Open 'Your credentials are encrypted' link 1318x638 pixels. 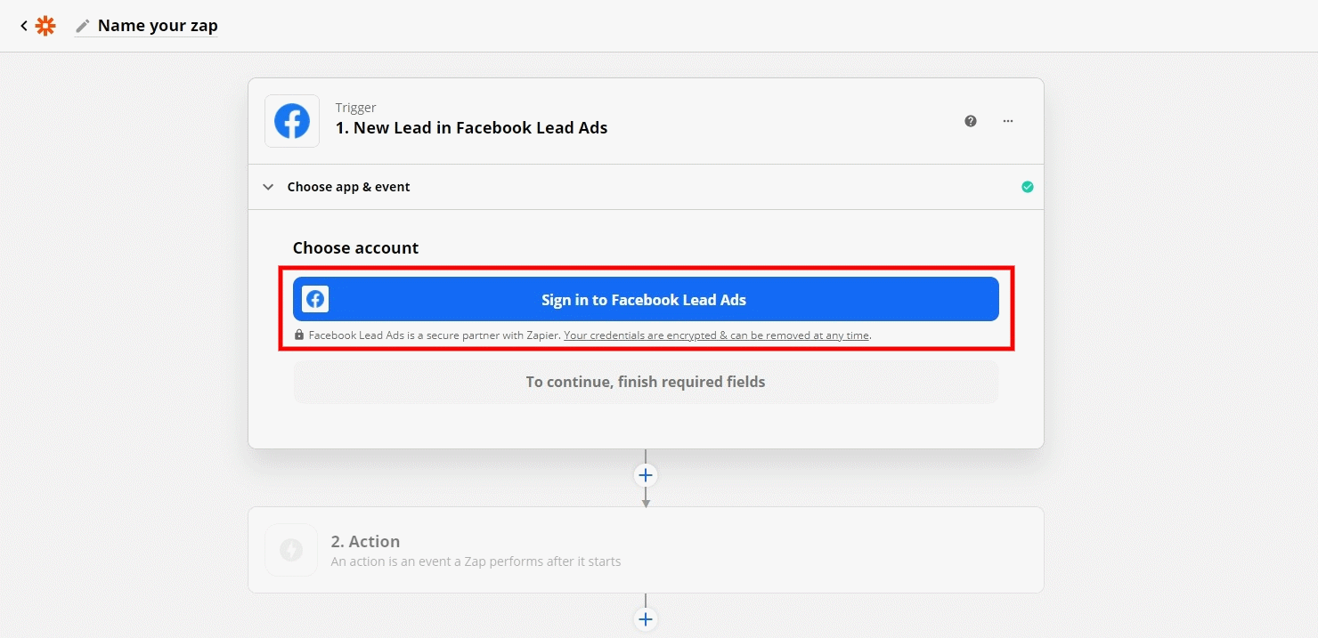pyautogui.click(x=717, y=335)
